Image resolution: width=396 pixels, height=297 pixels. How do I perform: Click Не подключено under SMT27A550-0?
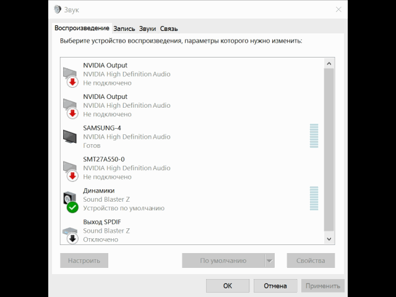point(107,177)
